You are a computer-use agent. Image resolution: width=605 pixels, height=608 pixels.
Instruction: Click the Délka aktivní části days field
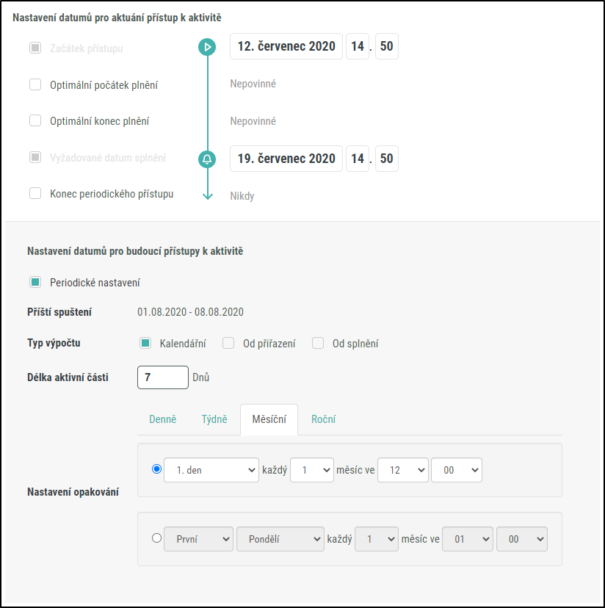163,377
